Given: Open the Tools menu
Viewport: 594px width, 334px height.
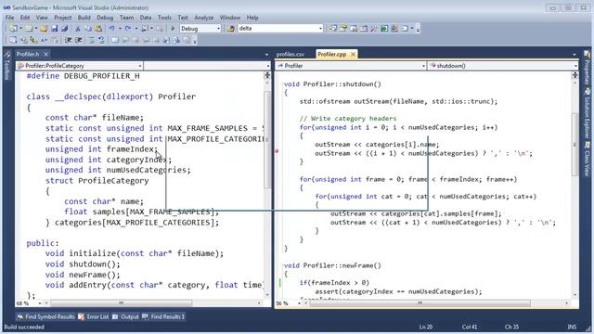Looking at the screenshot, I should pos(164,18).
